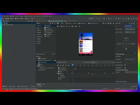Expand the app module in the project tree
140x105 pixels.
click(3, 23)
